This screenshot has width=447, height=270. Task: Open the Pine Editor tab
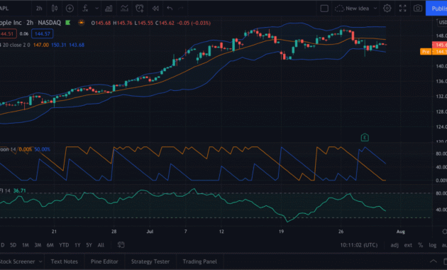click(104, 261)
